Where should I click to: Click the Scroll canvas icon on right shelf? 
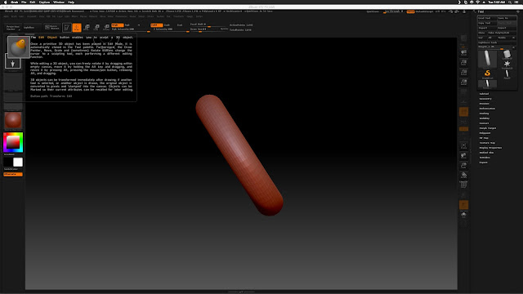pyautogui.click(x=463, y=52)
